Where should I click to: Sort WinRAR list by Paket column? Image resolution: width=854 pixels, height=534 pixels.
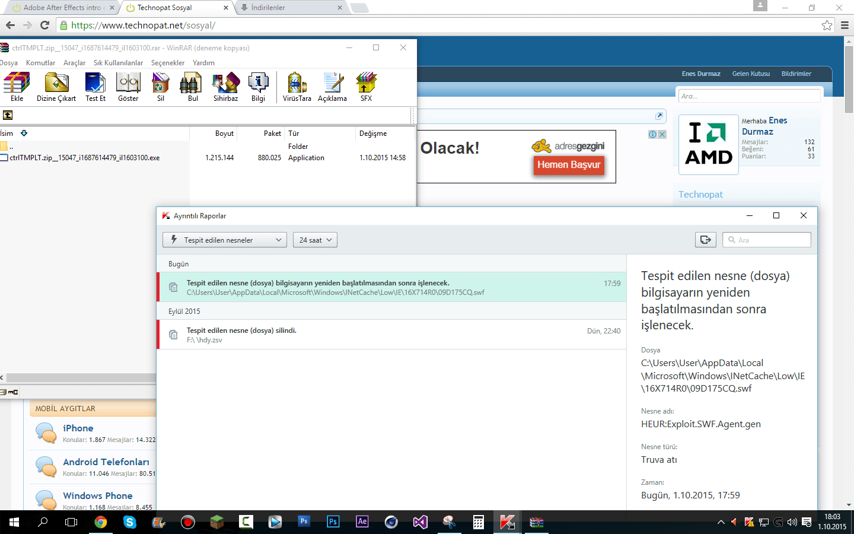(261, 133)
